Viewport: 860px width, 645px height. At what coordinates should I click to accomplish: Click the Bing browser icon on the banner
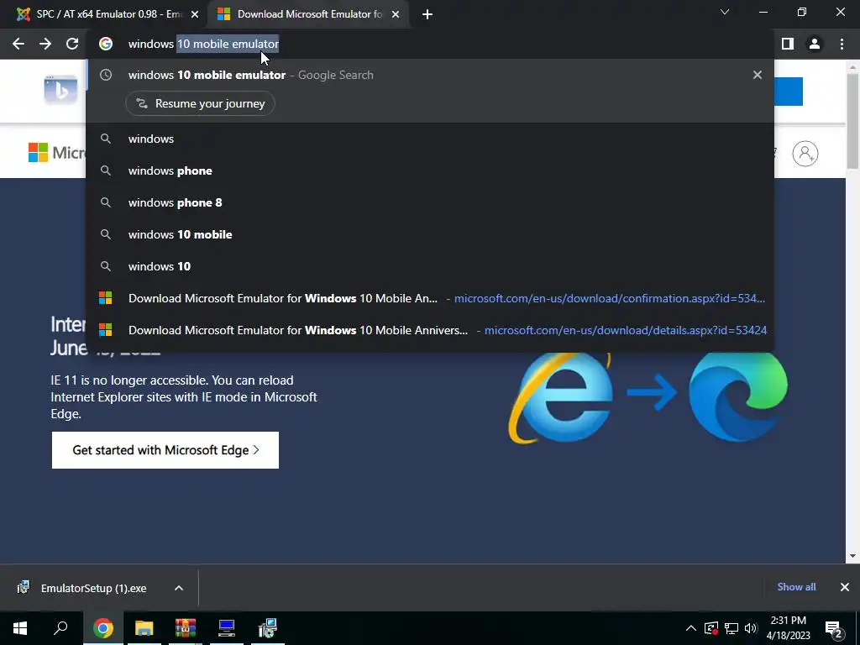point(60,90)
